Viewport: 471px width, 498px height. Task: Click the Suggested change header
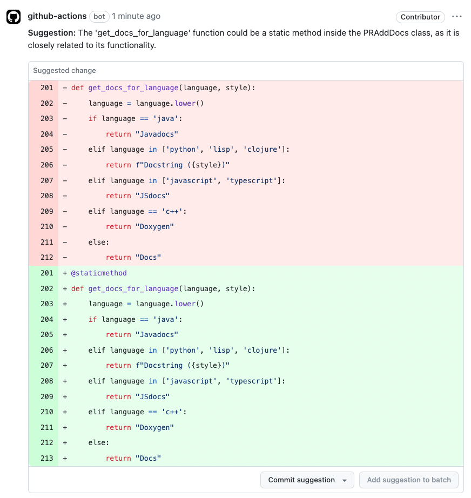coord(64,70)
